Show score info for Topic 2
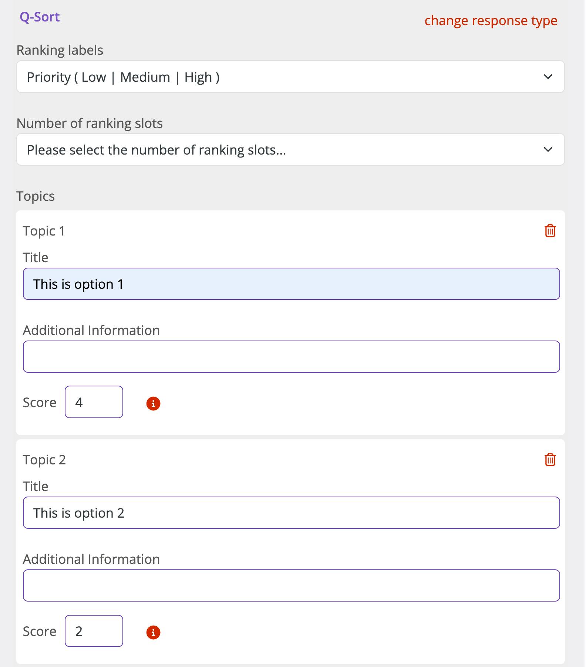 click(x=153, y=632)
